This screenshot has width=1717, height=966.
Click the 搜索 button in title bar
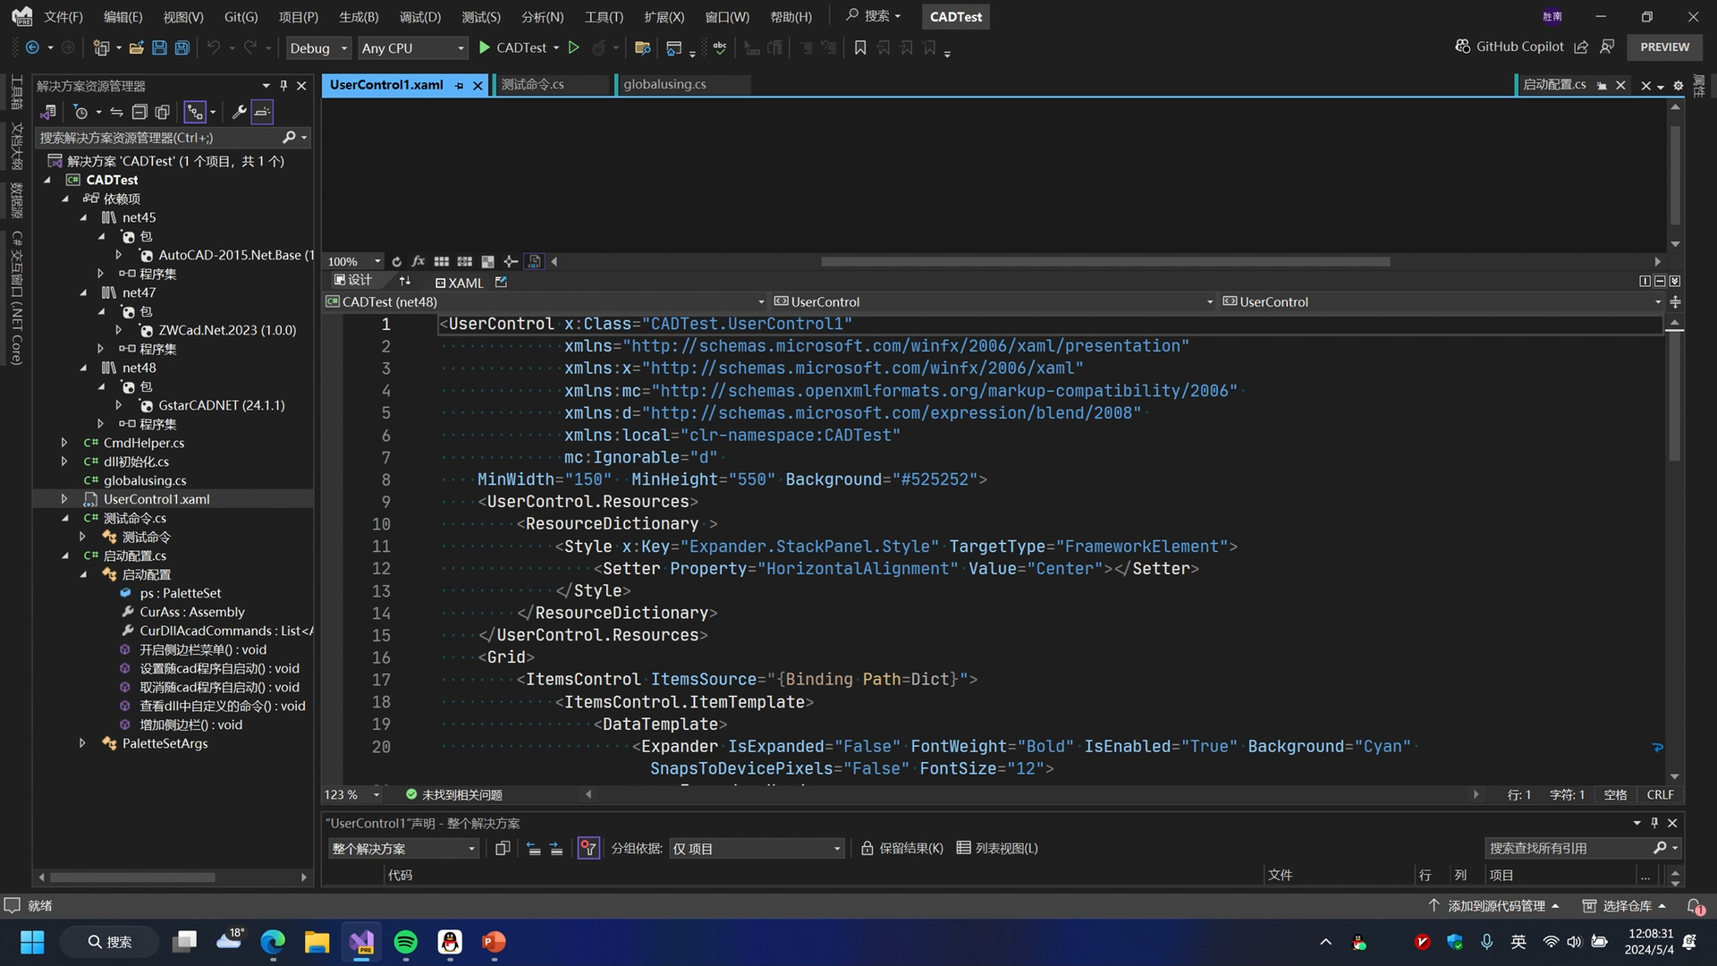click(x=874, y=16)
